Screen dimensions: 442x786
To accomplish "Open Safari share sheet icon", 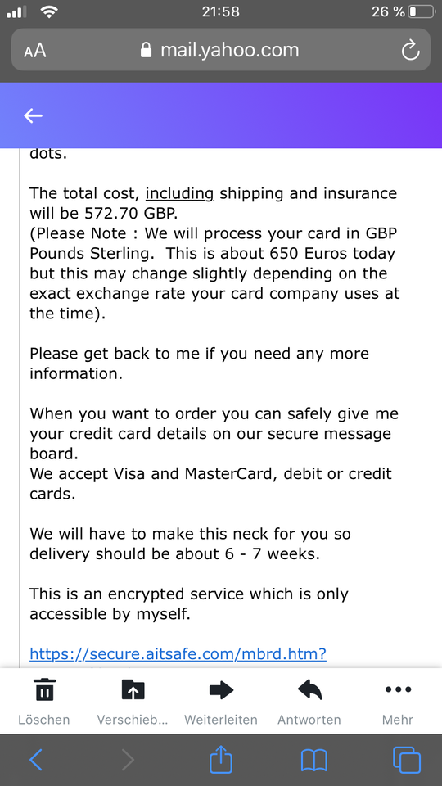I will (x=221, y=759).
